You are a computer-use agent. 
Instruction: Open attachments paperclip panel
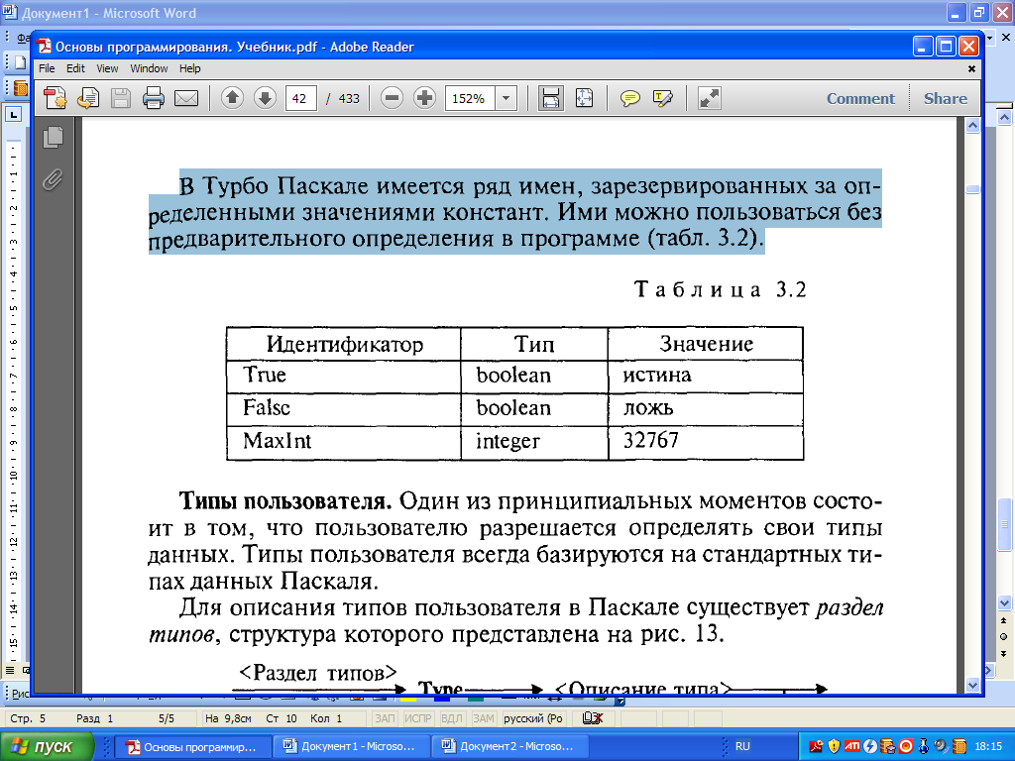[x=54, y=179]
